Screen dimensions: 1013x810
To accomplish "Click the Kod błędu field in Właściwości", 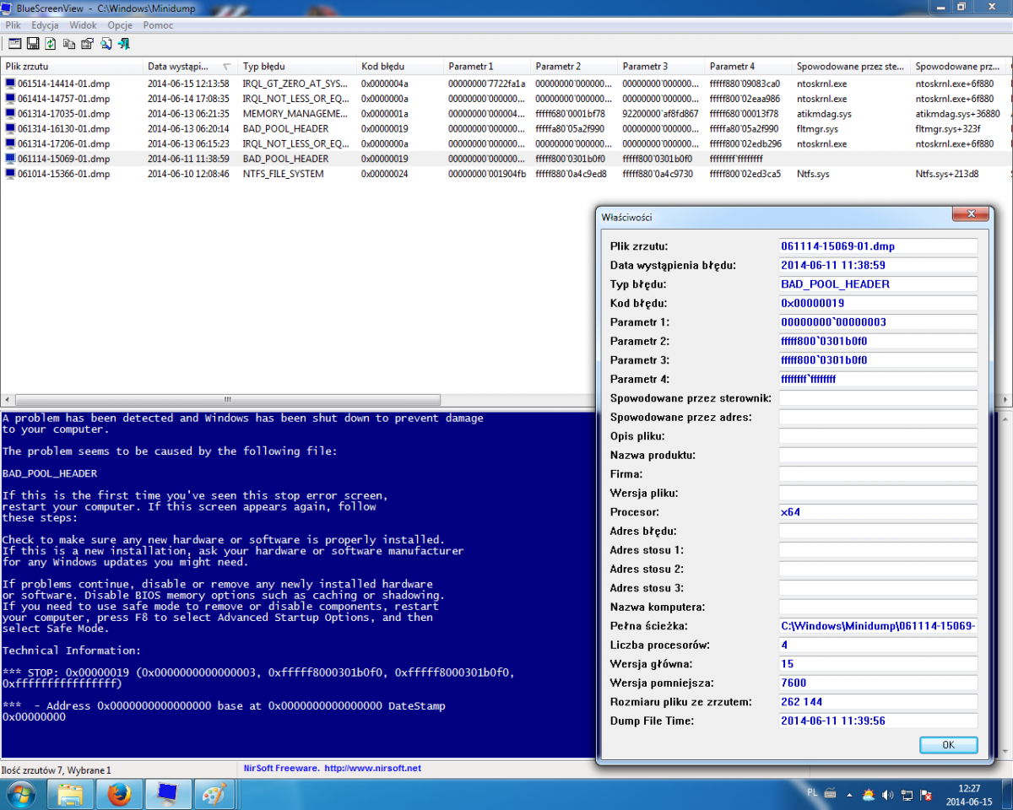I will click(878, 303).
